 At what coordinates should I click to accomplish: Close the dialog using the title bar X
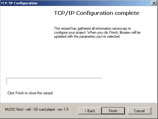click(154, 3)
